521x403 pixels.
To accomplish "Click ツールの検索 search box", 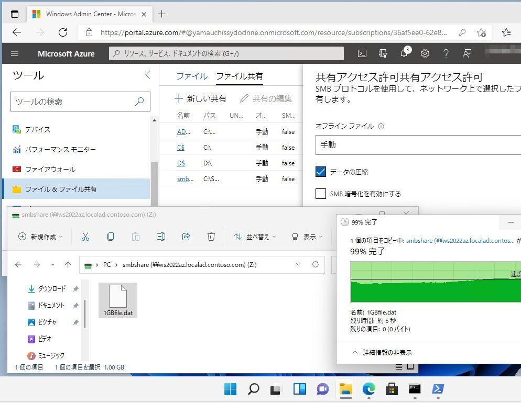I will (80, 102).
